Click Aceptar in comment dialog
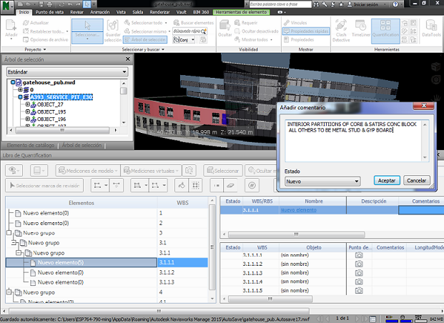Screen dimensions: 444x323 pos(387,180)
